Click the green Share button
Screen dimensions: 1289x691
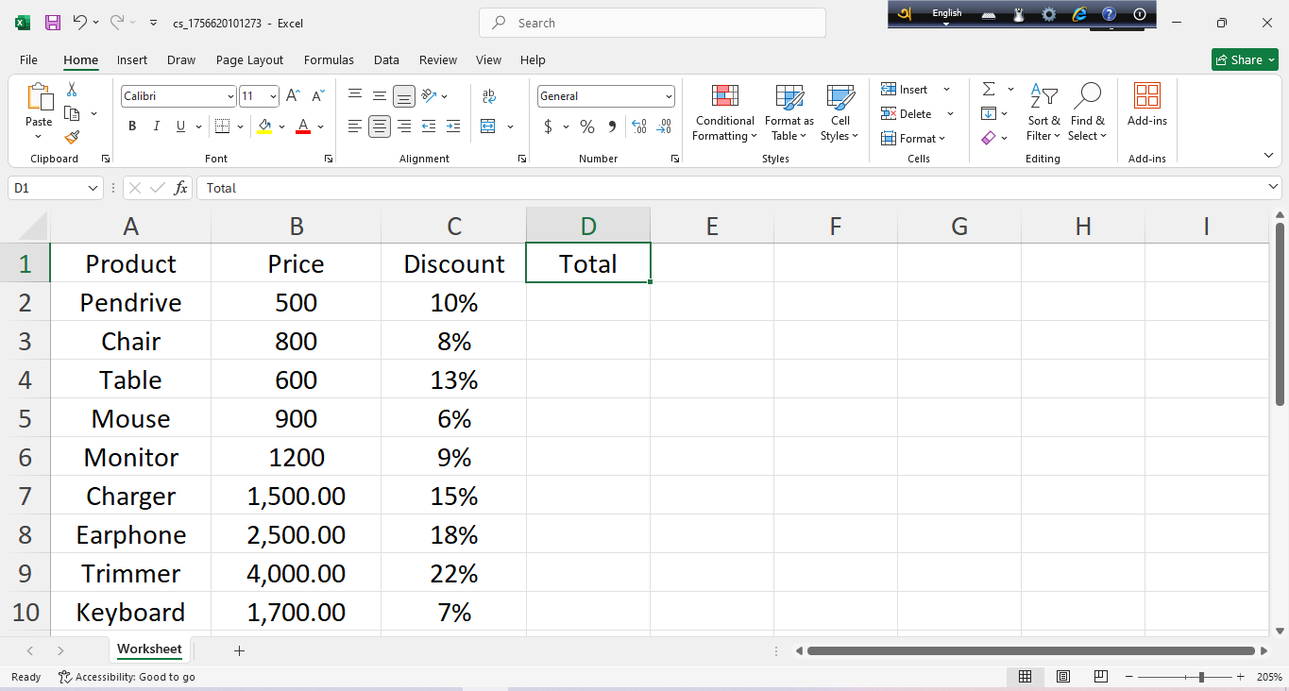1245,59
